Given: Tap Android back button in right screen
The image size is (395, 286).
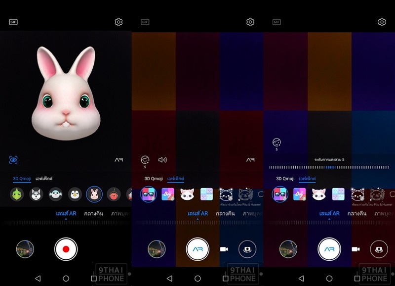Looking at the screenshot, I should click(x=301, y=279).
